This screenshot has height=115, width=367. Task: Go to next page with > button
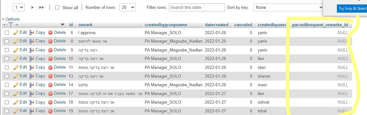pyautogui.click(x=32, y=8)
